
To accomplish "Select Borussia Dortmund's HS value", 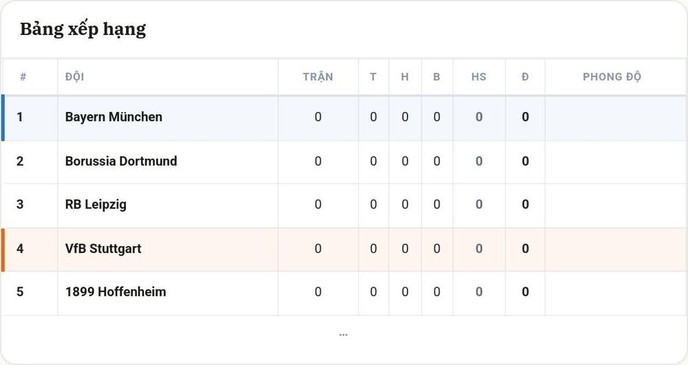I will 479,162.
